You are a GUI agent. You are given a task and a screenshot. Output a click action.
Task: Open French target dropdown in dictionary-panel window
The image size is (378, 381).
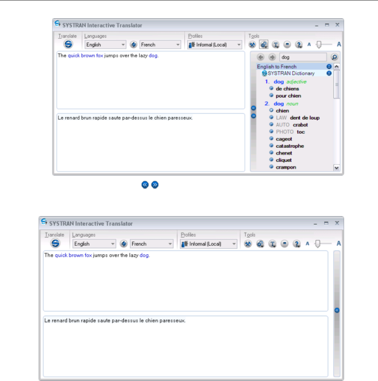tap(160, 45)
